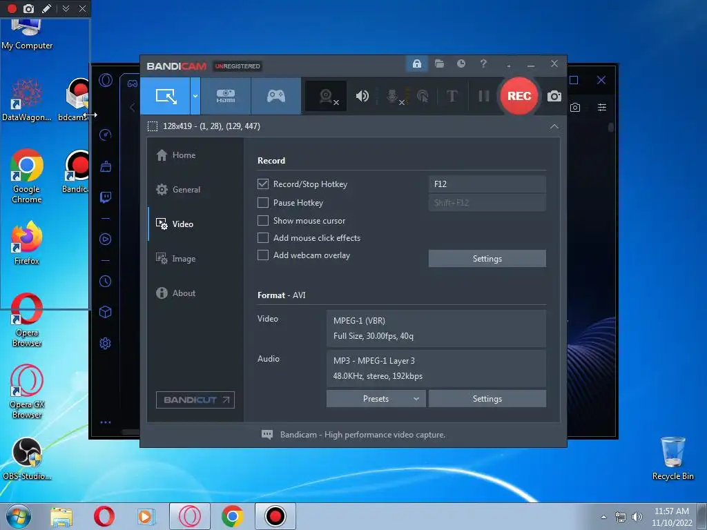Click the pencil draw icon on recording overlay
707x530 pixels.
click(x=46, y=8)
